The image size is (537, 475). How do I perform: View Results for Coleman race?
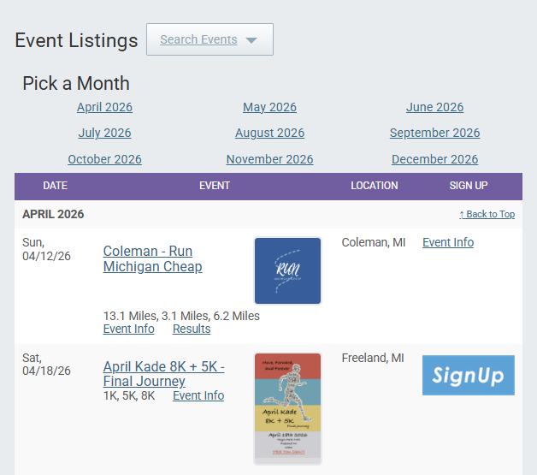pyautogui.click(x=191, y=329)
